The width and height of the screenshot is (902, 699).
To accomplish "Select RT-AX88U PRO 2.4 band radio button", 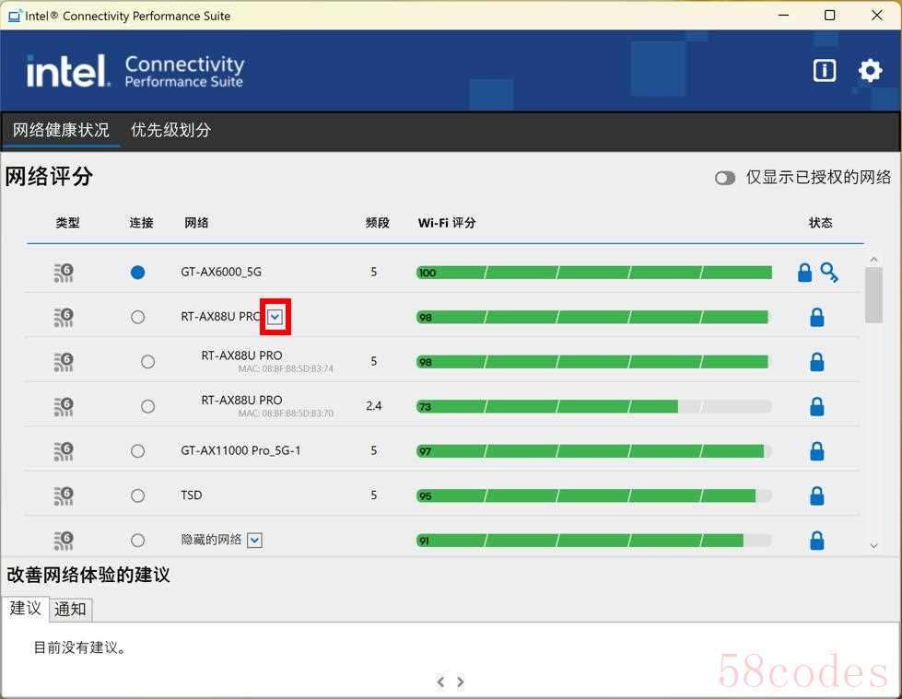I will pos(147,406).
